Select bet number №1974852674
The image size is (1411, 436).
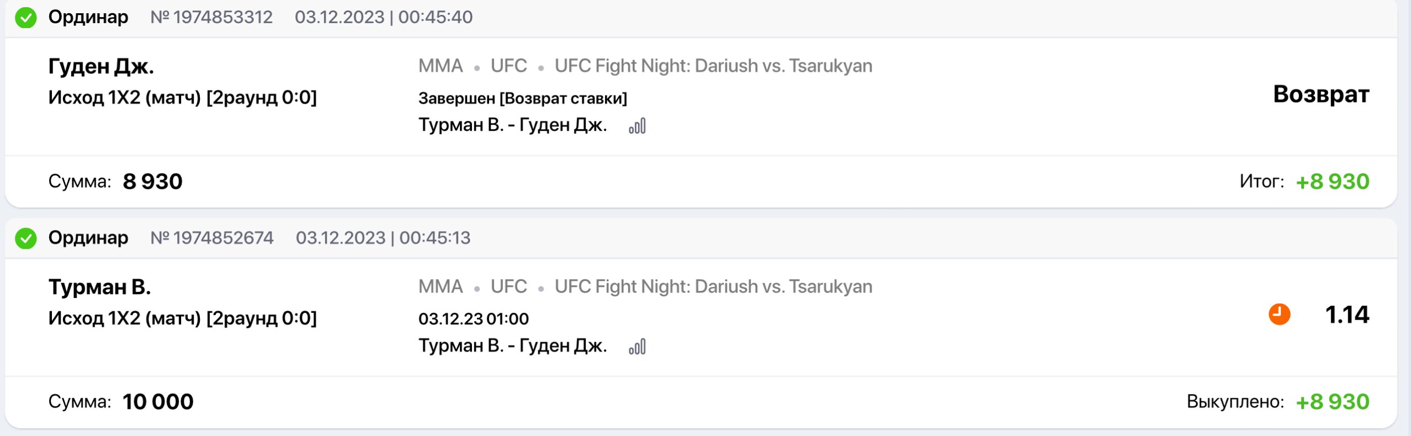pyautogui.click(x=212, y=238)
